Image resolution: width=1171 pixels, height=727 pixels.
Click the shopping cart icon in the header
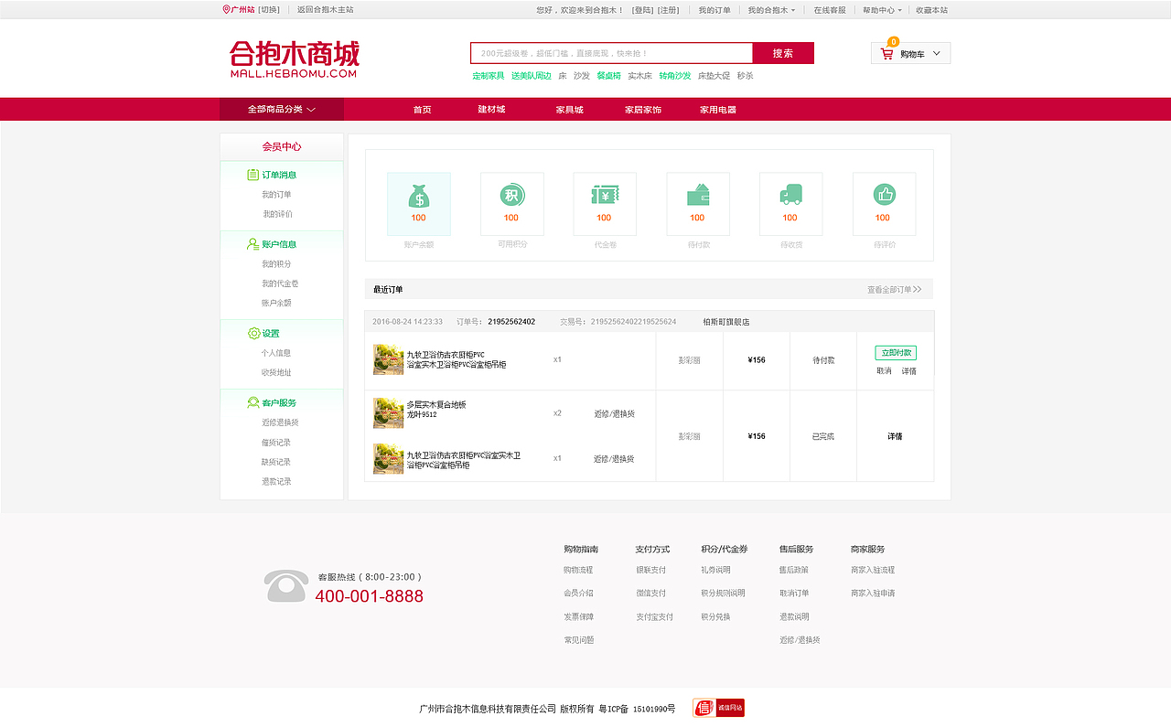click(885, 52)
